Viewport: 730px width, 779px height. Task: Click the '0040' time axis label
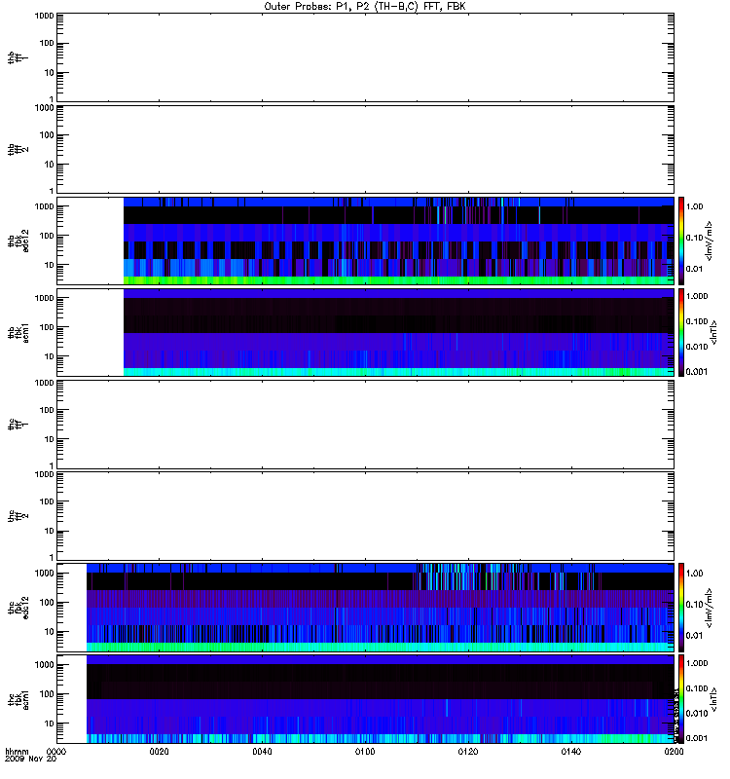(x=262, y=751)
